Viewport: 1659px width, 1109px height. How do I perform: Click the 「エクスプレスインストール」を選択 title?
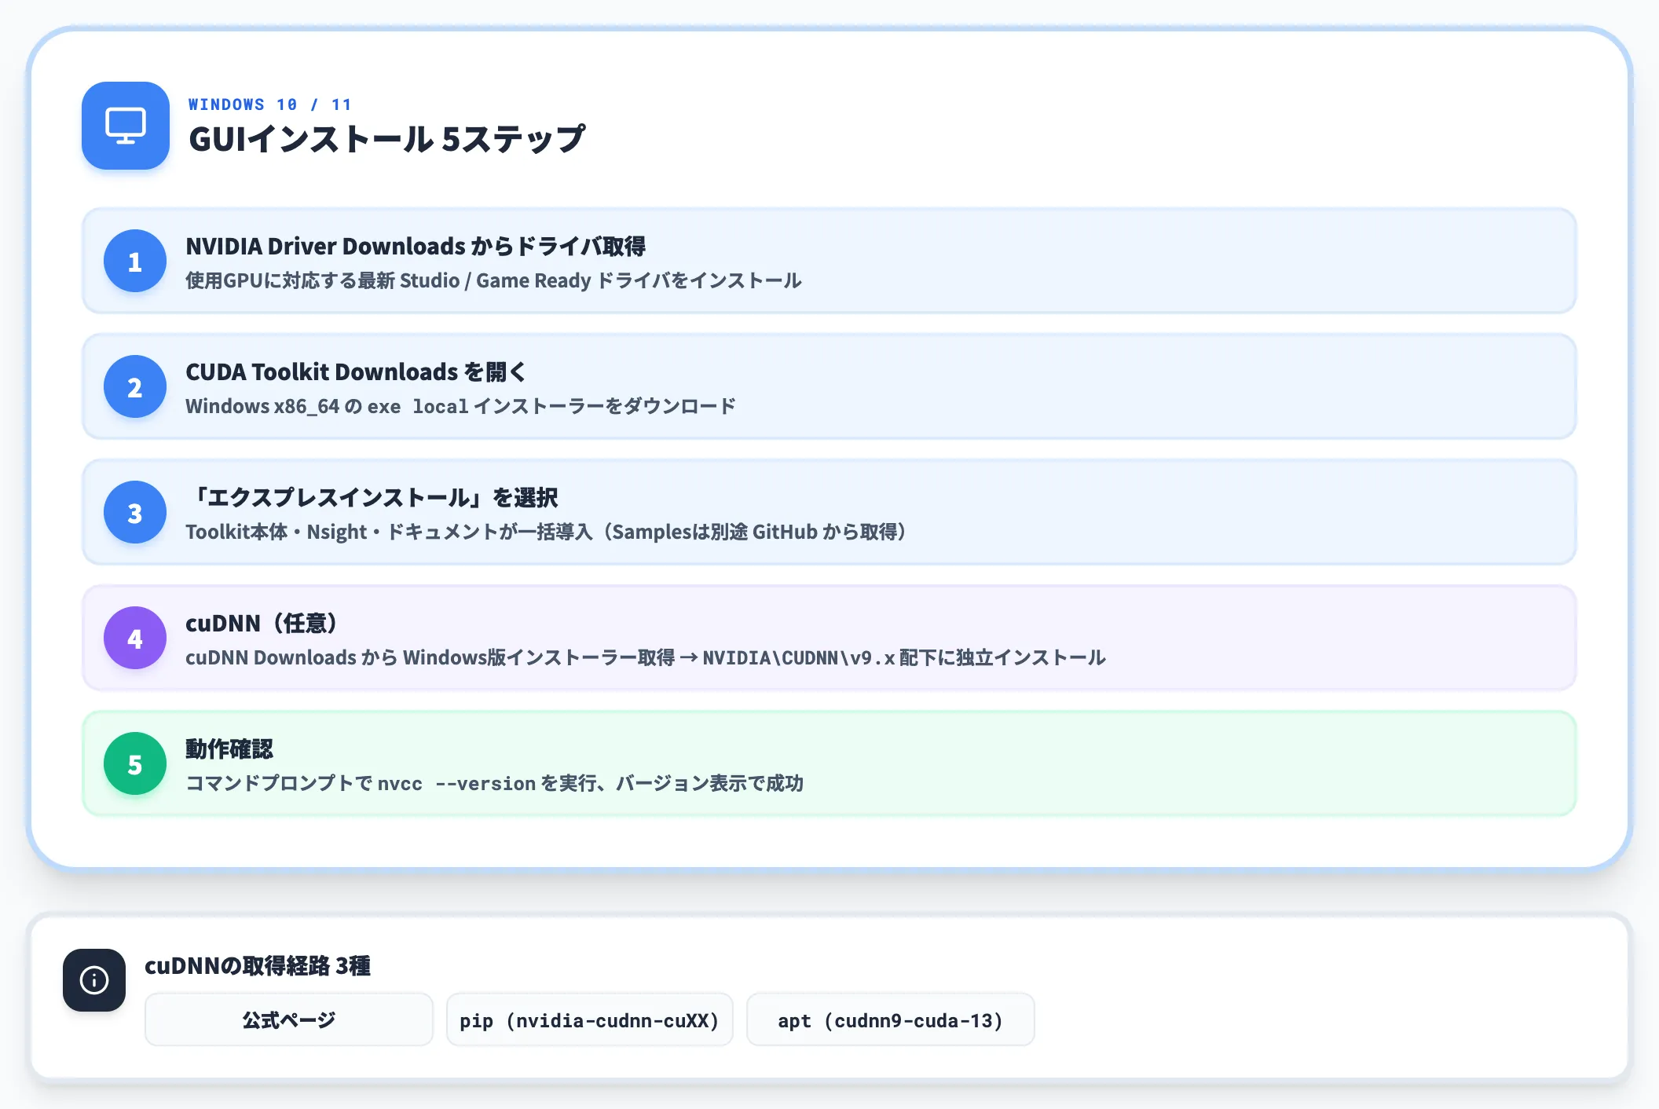coord(372,497)
